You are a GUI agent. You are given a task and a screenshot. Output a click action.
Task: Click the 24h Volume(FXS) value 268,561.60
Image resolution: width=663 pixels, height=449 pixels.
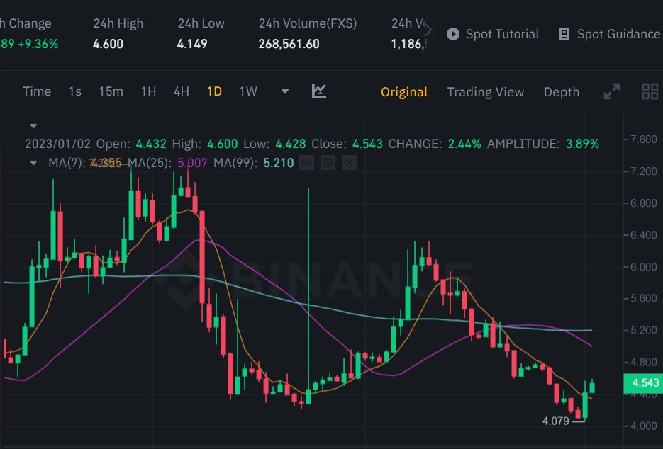289,44
